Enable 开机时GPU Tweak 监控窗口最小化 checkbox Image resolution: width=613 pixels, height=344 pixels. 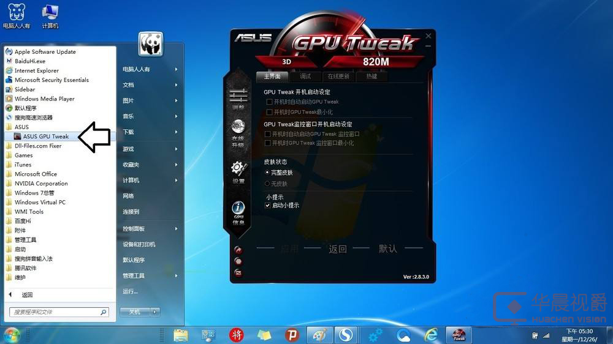[268, 143]
